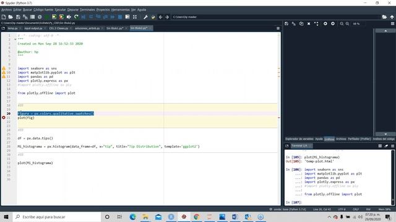This screenshot has width=396, height=222.
Task: Open the editor tabs list button
Action: [3, 28]
